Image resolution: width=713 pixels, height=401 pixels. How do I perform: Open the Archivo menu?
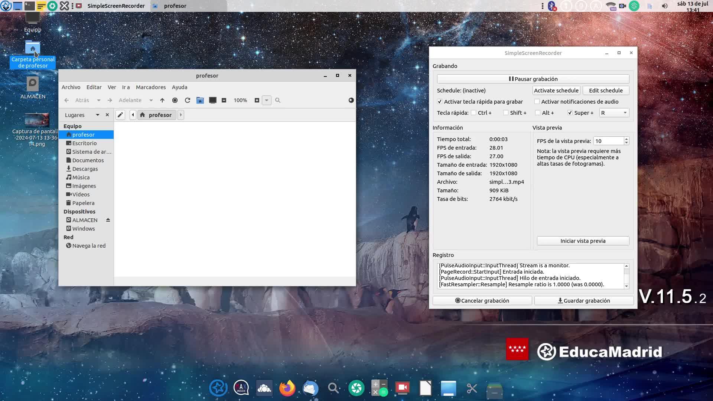pyautogui.click(x=71, y=87)
